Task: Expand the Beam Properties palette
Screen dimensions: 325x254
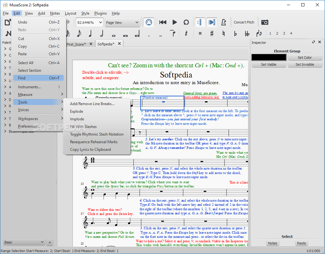Action: [5, 131]
